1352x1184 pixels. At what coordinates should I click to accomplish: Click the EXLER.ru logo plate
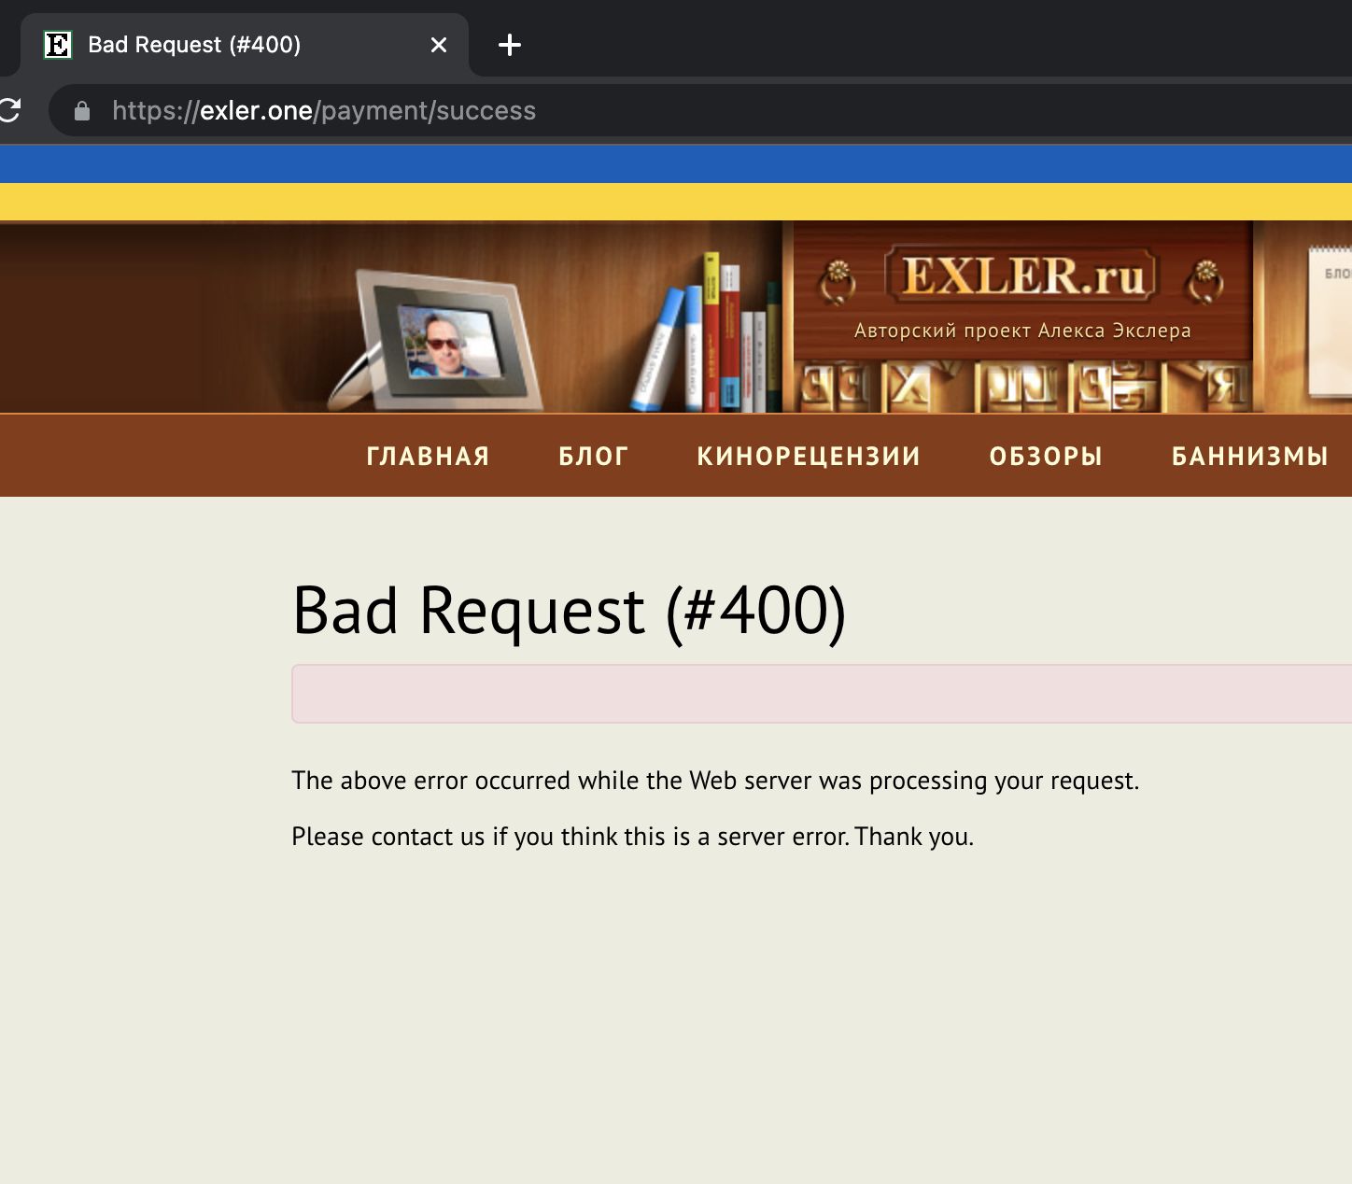[x=1022, y=276]
